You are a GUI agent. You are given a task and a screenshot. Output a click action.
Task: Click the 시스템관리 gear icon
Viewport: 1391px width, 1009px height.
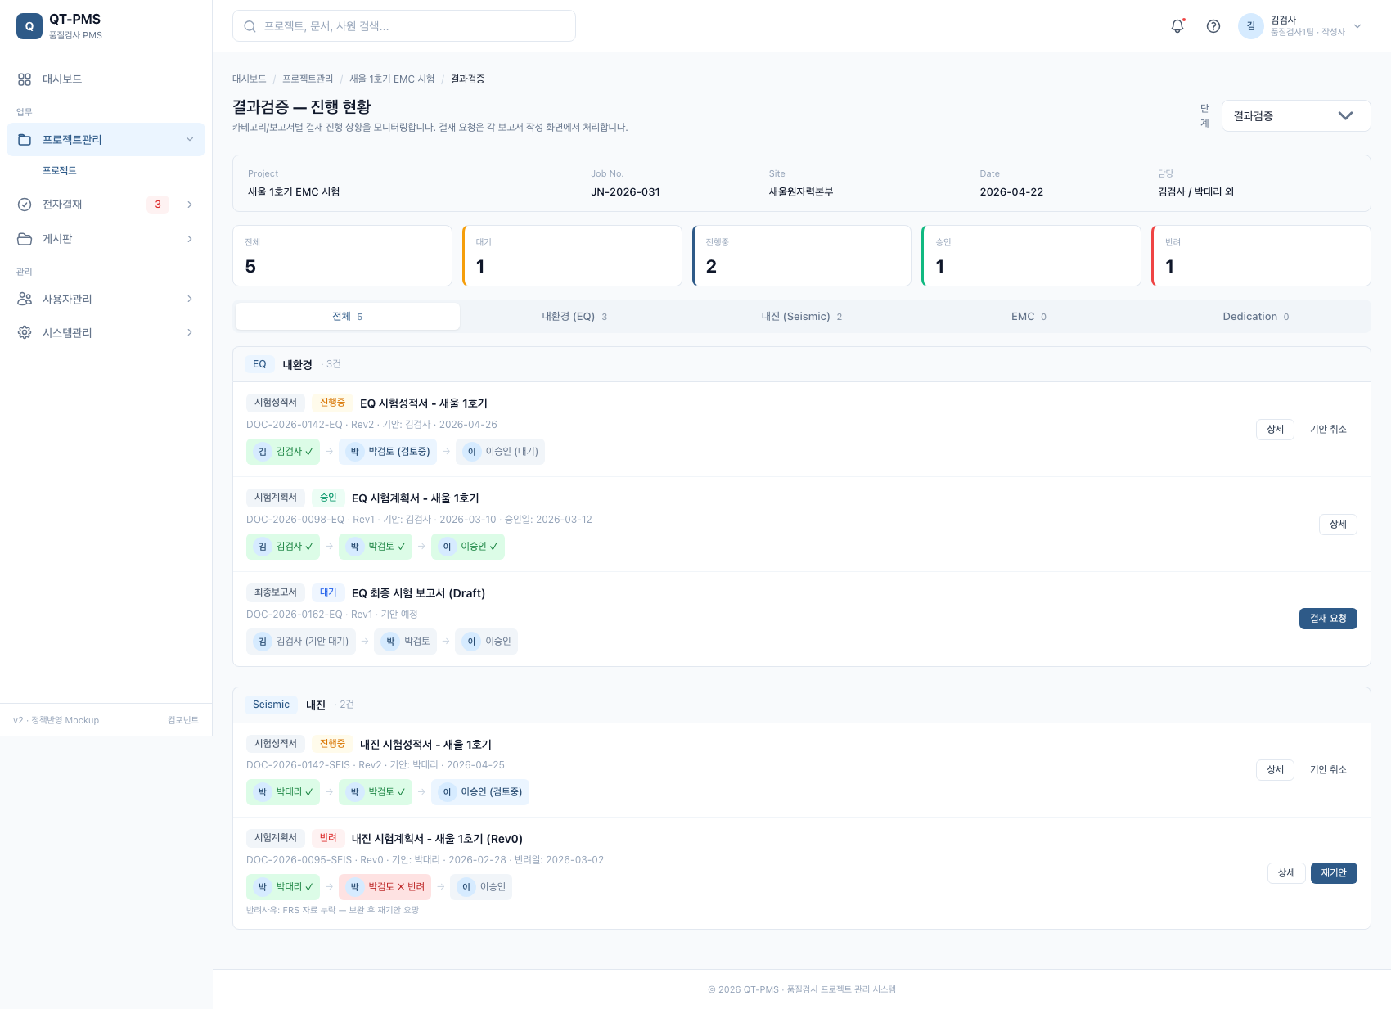tap(25, 333)
